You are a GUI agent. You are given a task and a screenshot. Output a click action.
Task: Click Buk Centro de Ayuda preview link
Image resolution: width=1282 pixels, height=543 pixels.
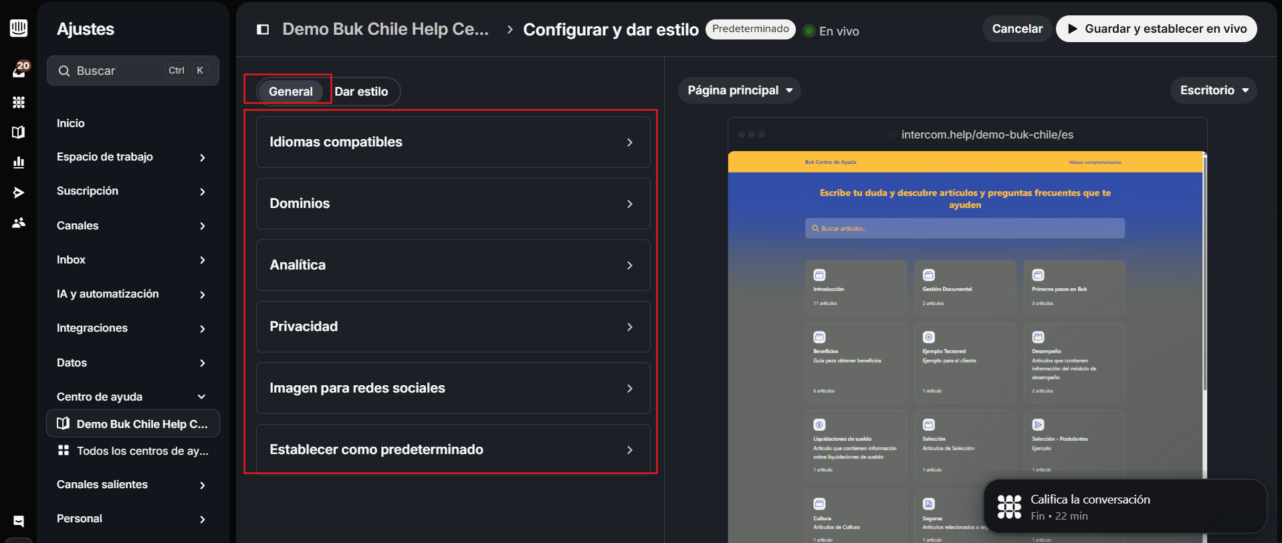[x=831, y=162]
